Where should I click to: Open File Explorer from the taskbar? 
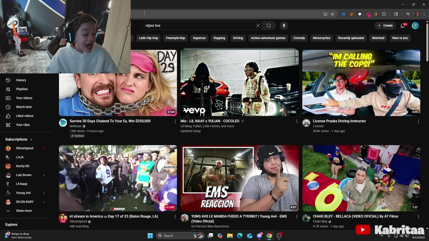(230, 236)
